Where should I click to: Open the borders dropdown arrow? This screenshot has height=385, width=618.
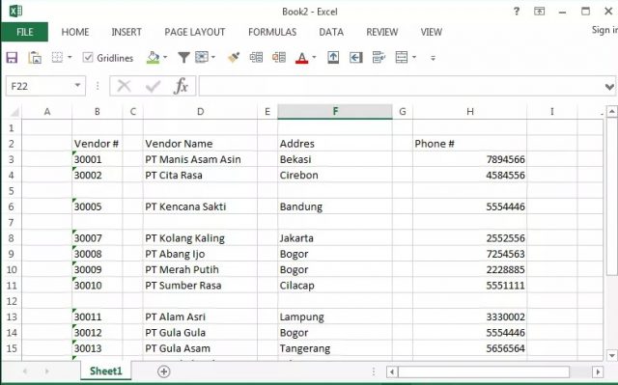[x=70, y=58]
